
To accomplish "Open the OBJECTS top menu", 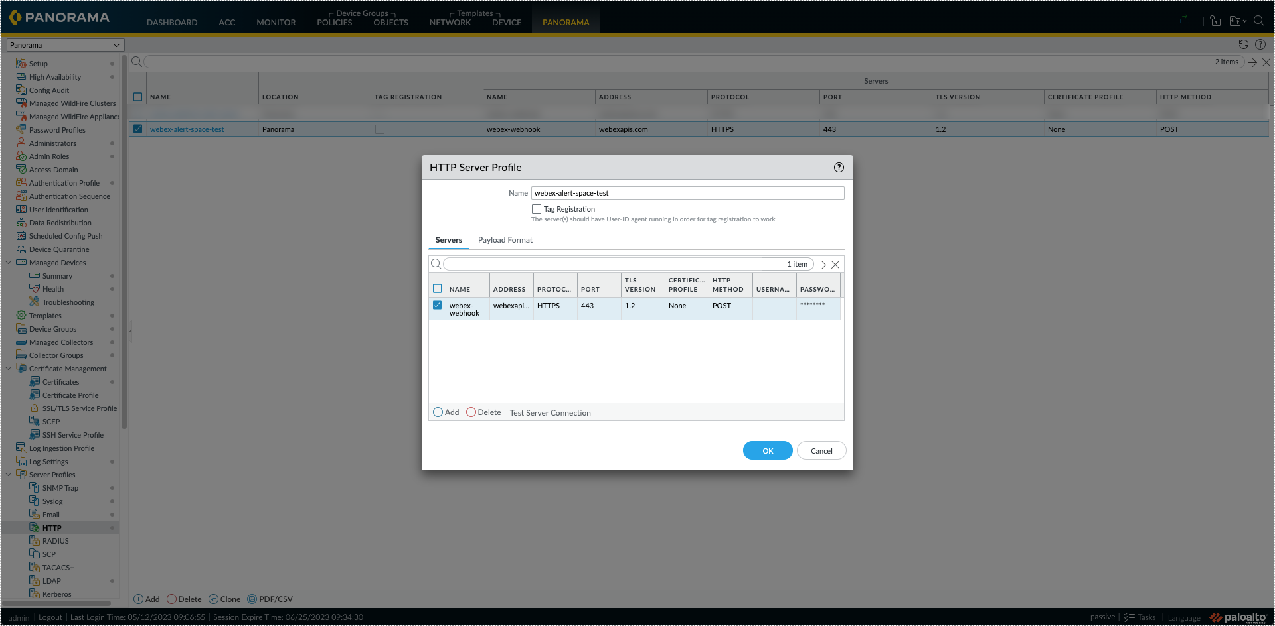I will click(391, 23).
